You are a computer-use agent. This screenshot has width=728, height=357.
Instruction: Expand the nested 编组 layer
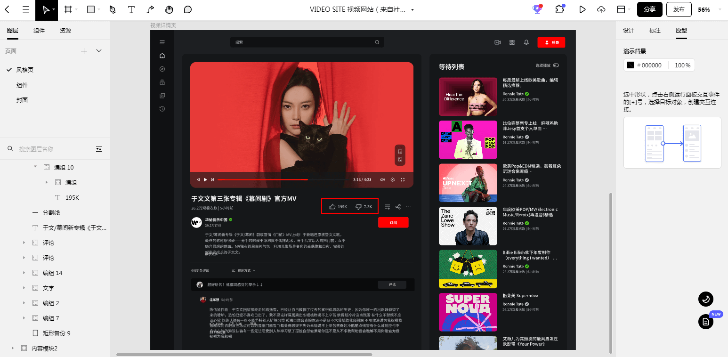click(47, 182)
